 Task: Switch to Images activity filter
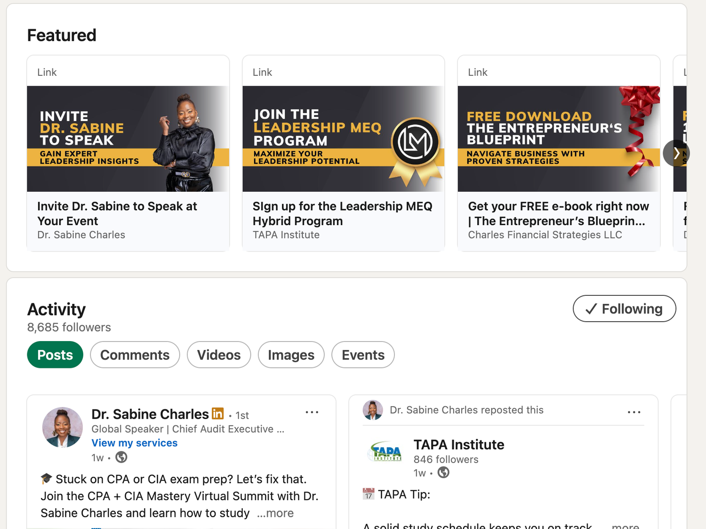tap(291, 355)
